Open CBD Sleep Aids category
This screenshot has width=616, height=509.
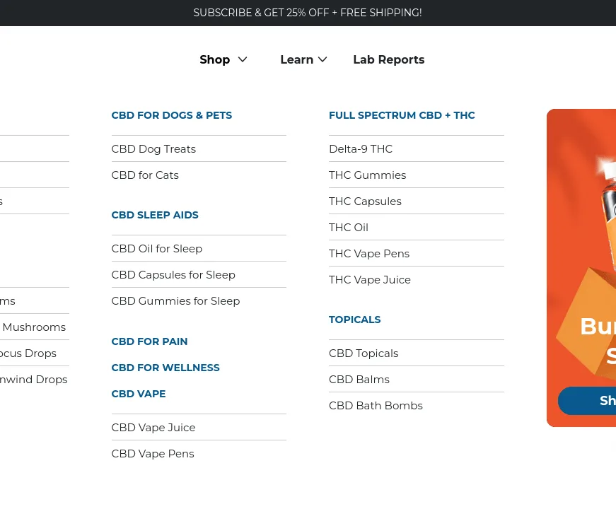[155, 215]
